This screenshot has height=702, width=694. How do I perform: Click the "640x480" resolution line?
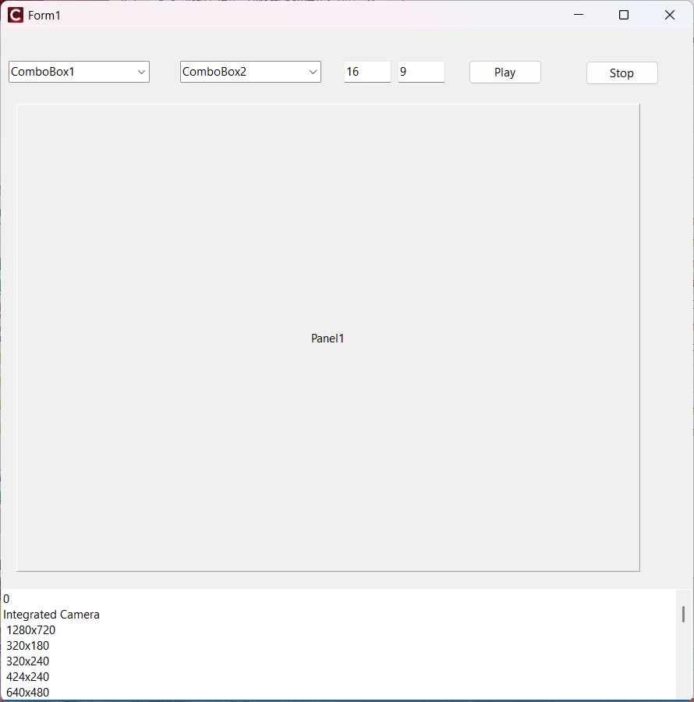(x=28, y=693)
